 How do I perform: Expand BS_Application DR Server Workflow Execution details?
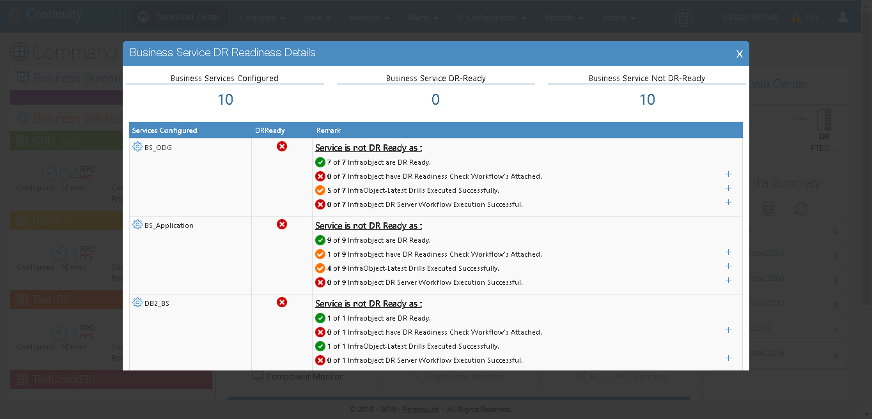tap(728, 280)
